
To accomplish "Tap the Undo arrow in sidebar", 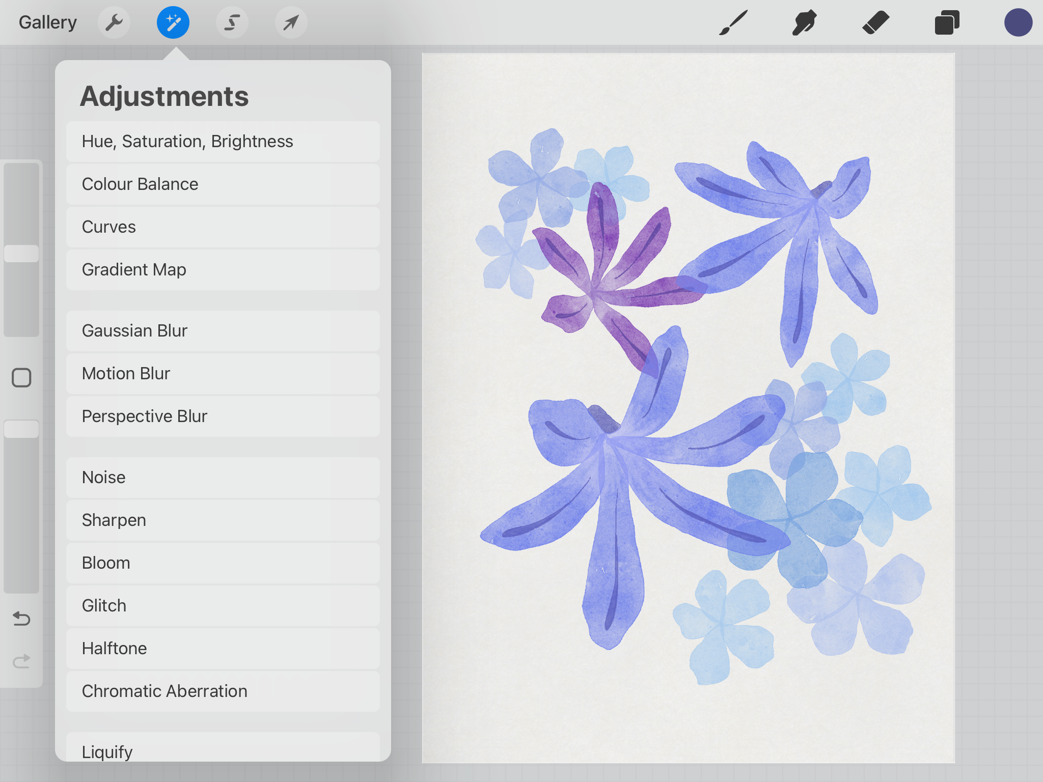I will [x=21, y=619].
